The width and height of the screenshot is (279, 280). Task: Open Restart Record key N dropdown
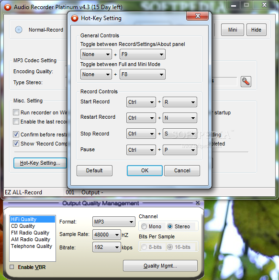tap(180, 118)
